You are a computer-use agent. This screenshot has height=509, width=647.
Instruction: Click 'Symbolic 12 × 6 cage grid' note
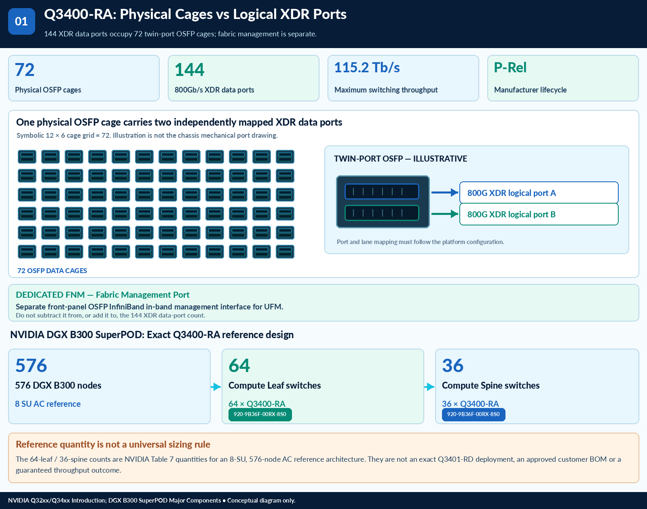pos(147,135)
